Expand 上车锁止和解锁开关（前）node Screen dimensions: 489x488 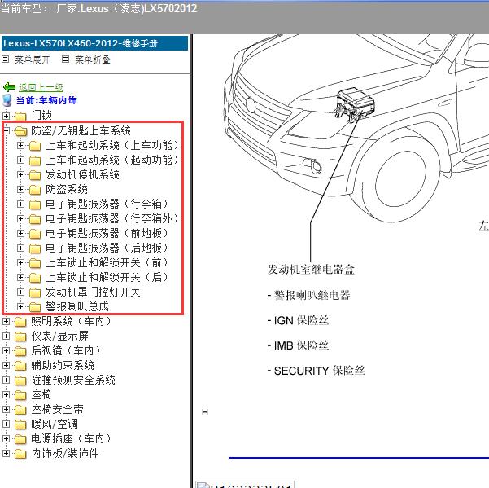pyautogui.click(x=20, y=263)
